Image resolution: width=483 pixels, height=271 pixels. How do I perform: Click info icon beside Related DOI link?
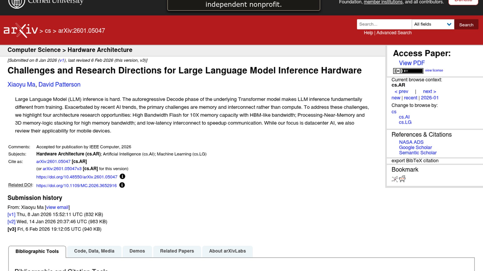122,185
